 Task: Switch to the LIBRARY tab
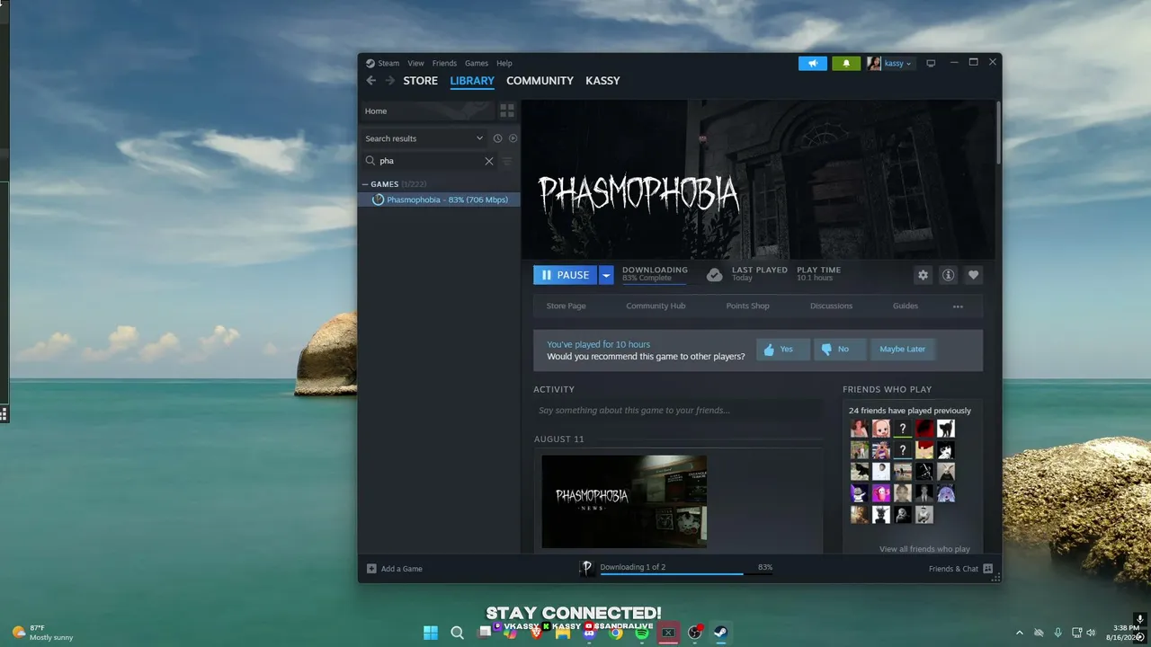coord(472,81)
